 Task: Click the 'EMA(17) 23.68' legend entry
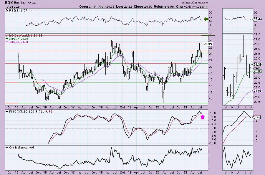click(17, 39)
